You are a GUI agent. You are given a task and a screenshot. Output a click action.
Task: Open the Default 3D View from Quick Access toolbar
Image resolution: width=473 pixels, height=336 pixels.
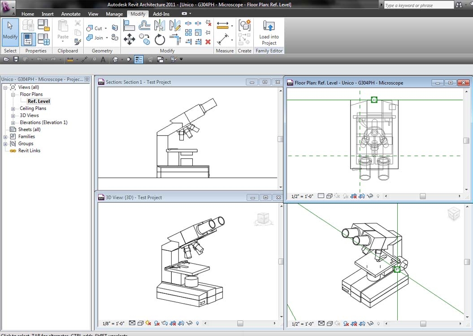(115, 58)
